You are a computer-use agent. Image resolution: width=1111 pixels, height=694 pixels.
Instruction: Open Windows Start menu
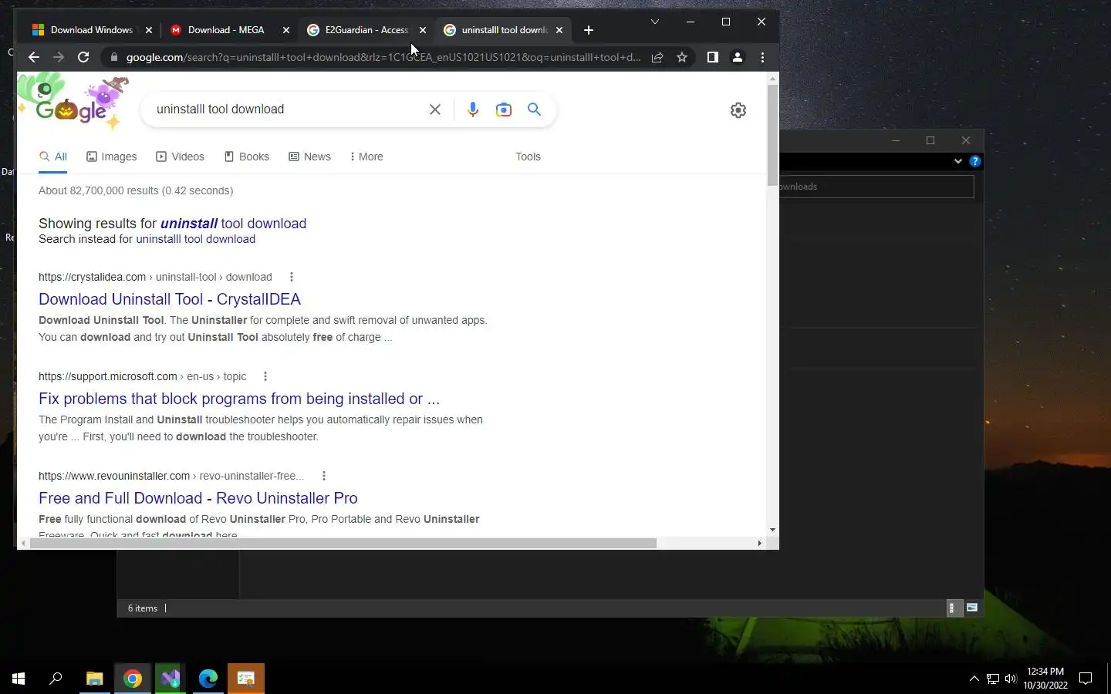point(19,679)
